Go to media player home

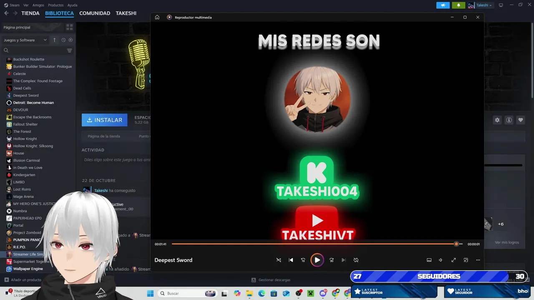pos(157,17)
